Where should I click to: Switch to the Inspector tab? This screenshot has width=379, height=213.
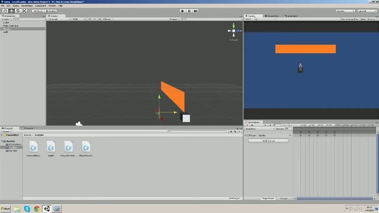[x=272, y=16]
